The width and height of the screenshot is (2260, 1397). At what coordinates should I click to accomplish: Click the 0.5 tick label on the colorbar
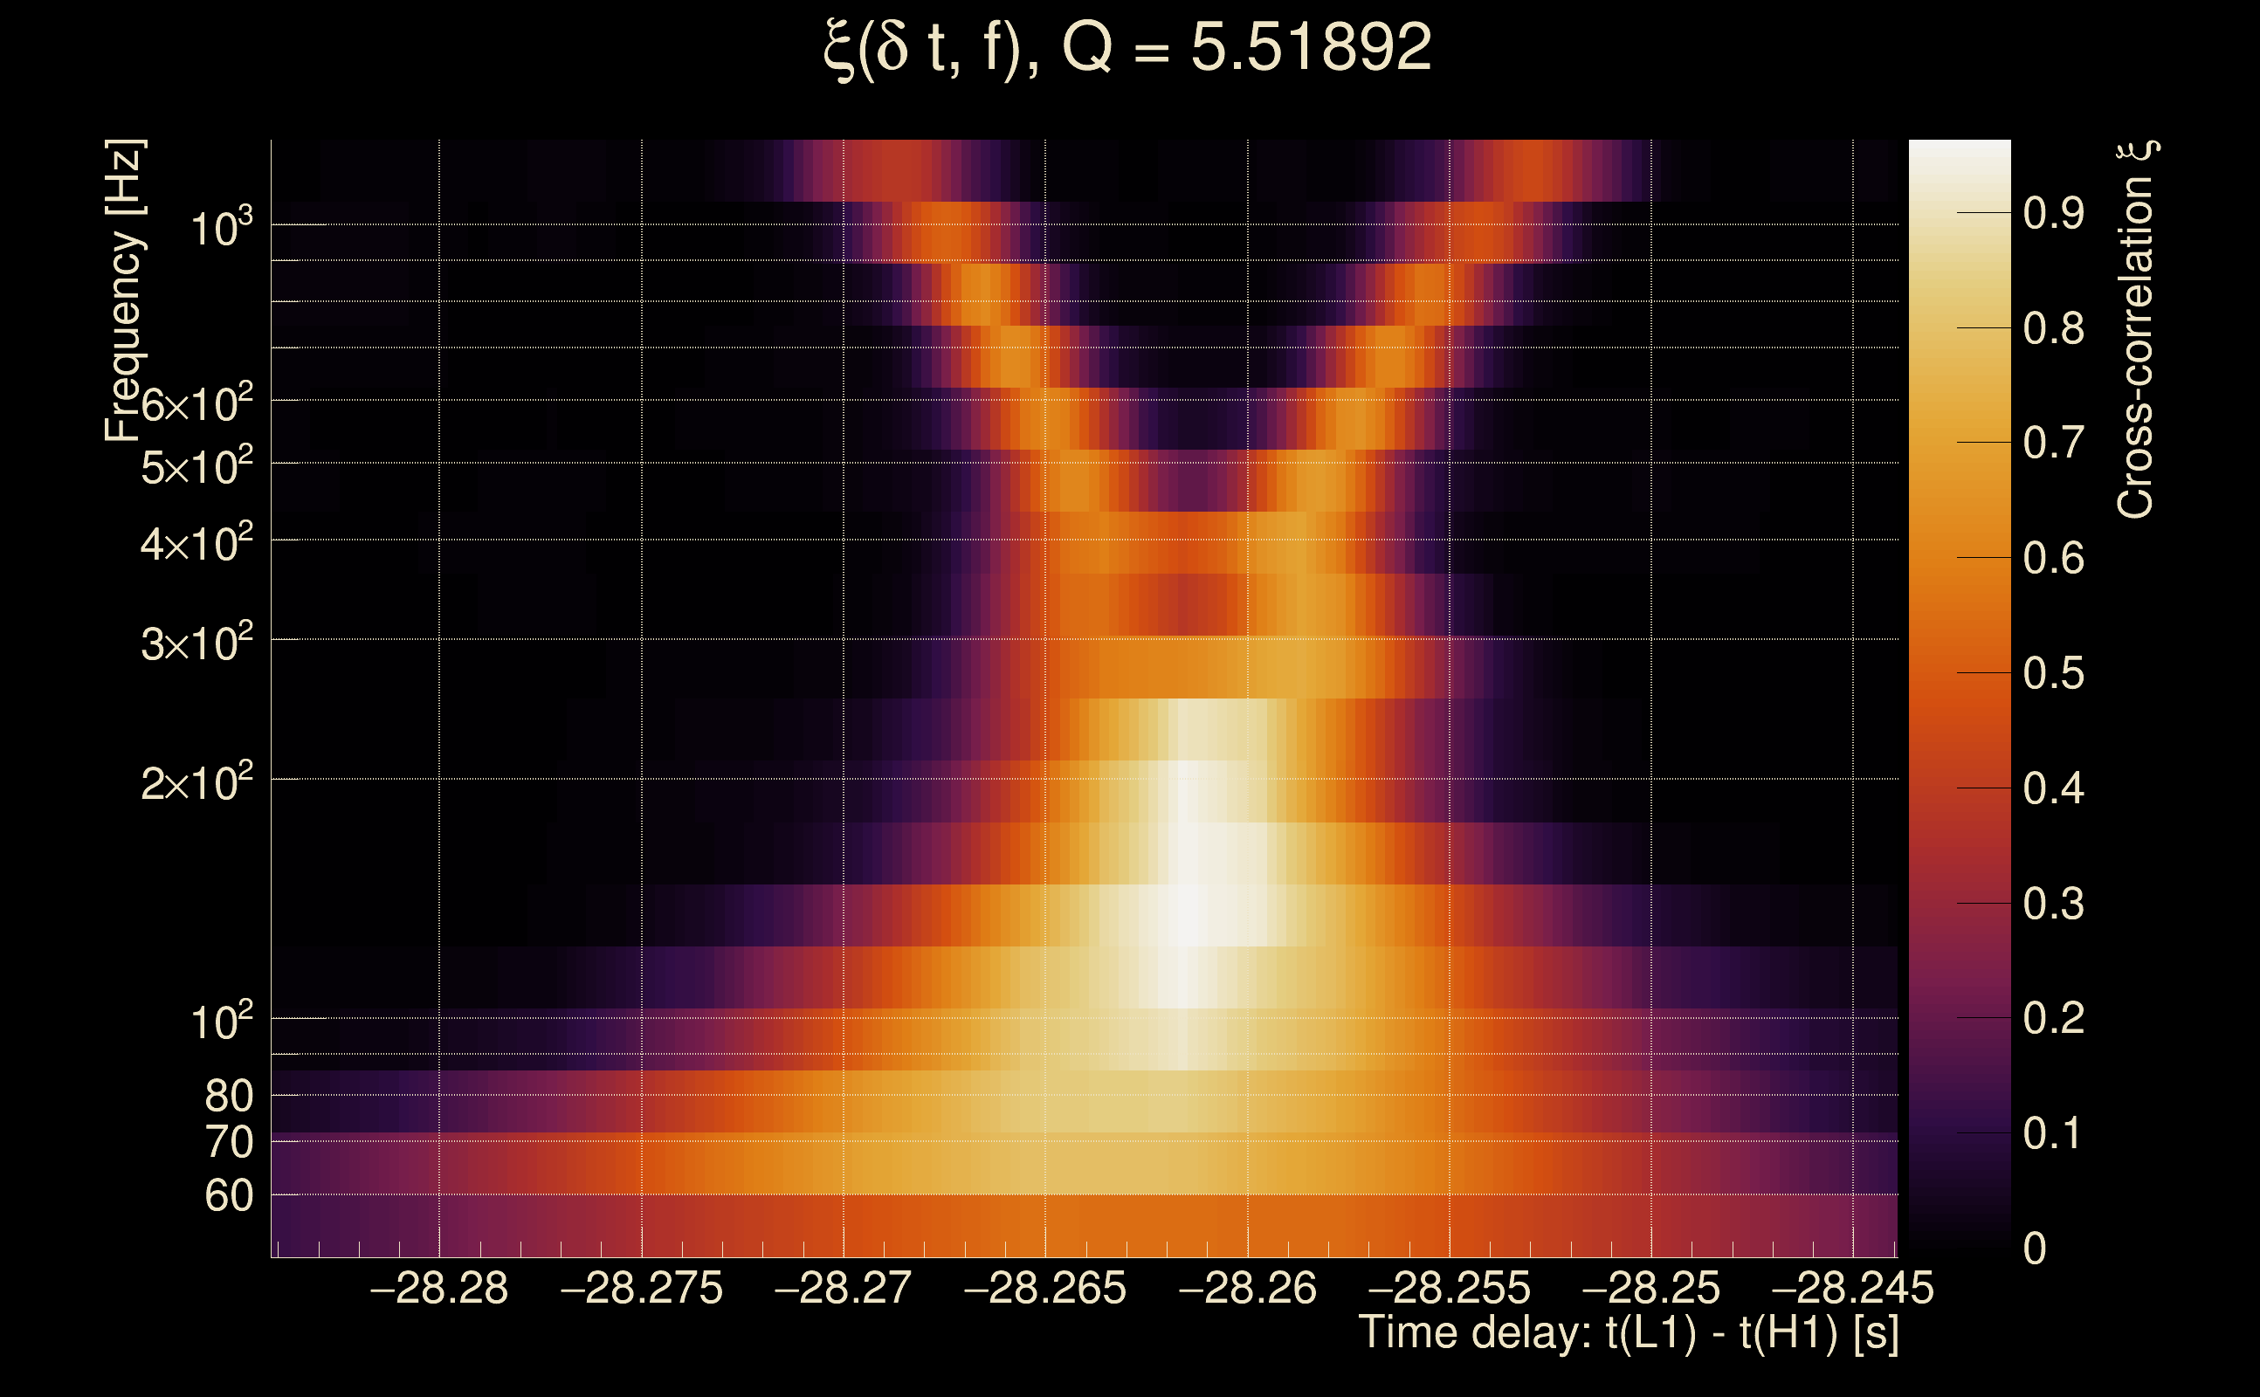[x=2053, y=673]
